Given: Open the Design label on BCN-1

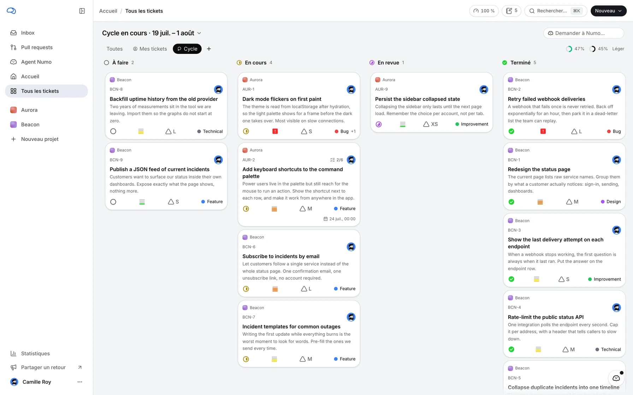Looking at the screenshot, I should click(611, 202).
